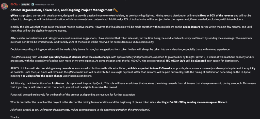This screenshot has height=119, width=260.
Task: Click the QUBC server tag badge
Action: pos(25,4)
